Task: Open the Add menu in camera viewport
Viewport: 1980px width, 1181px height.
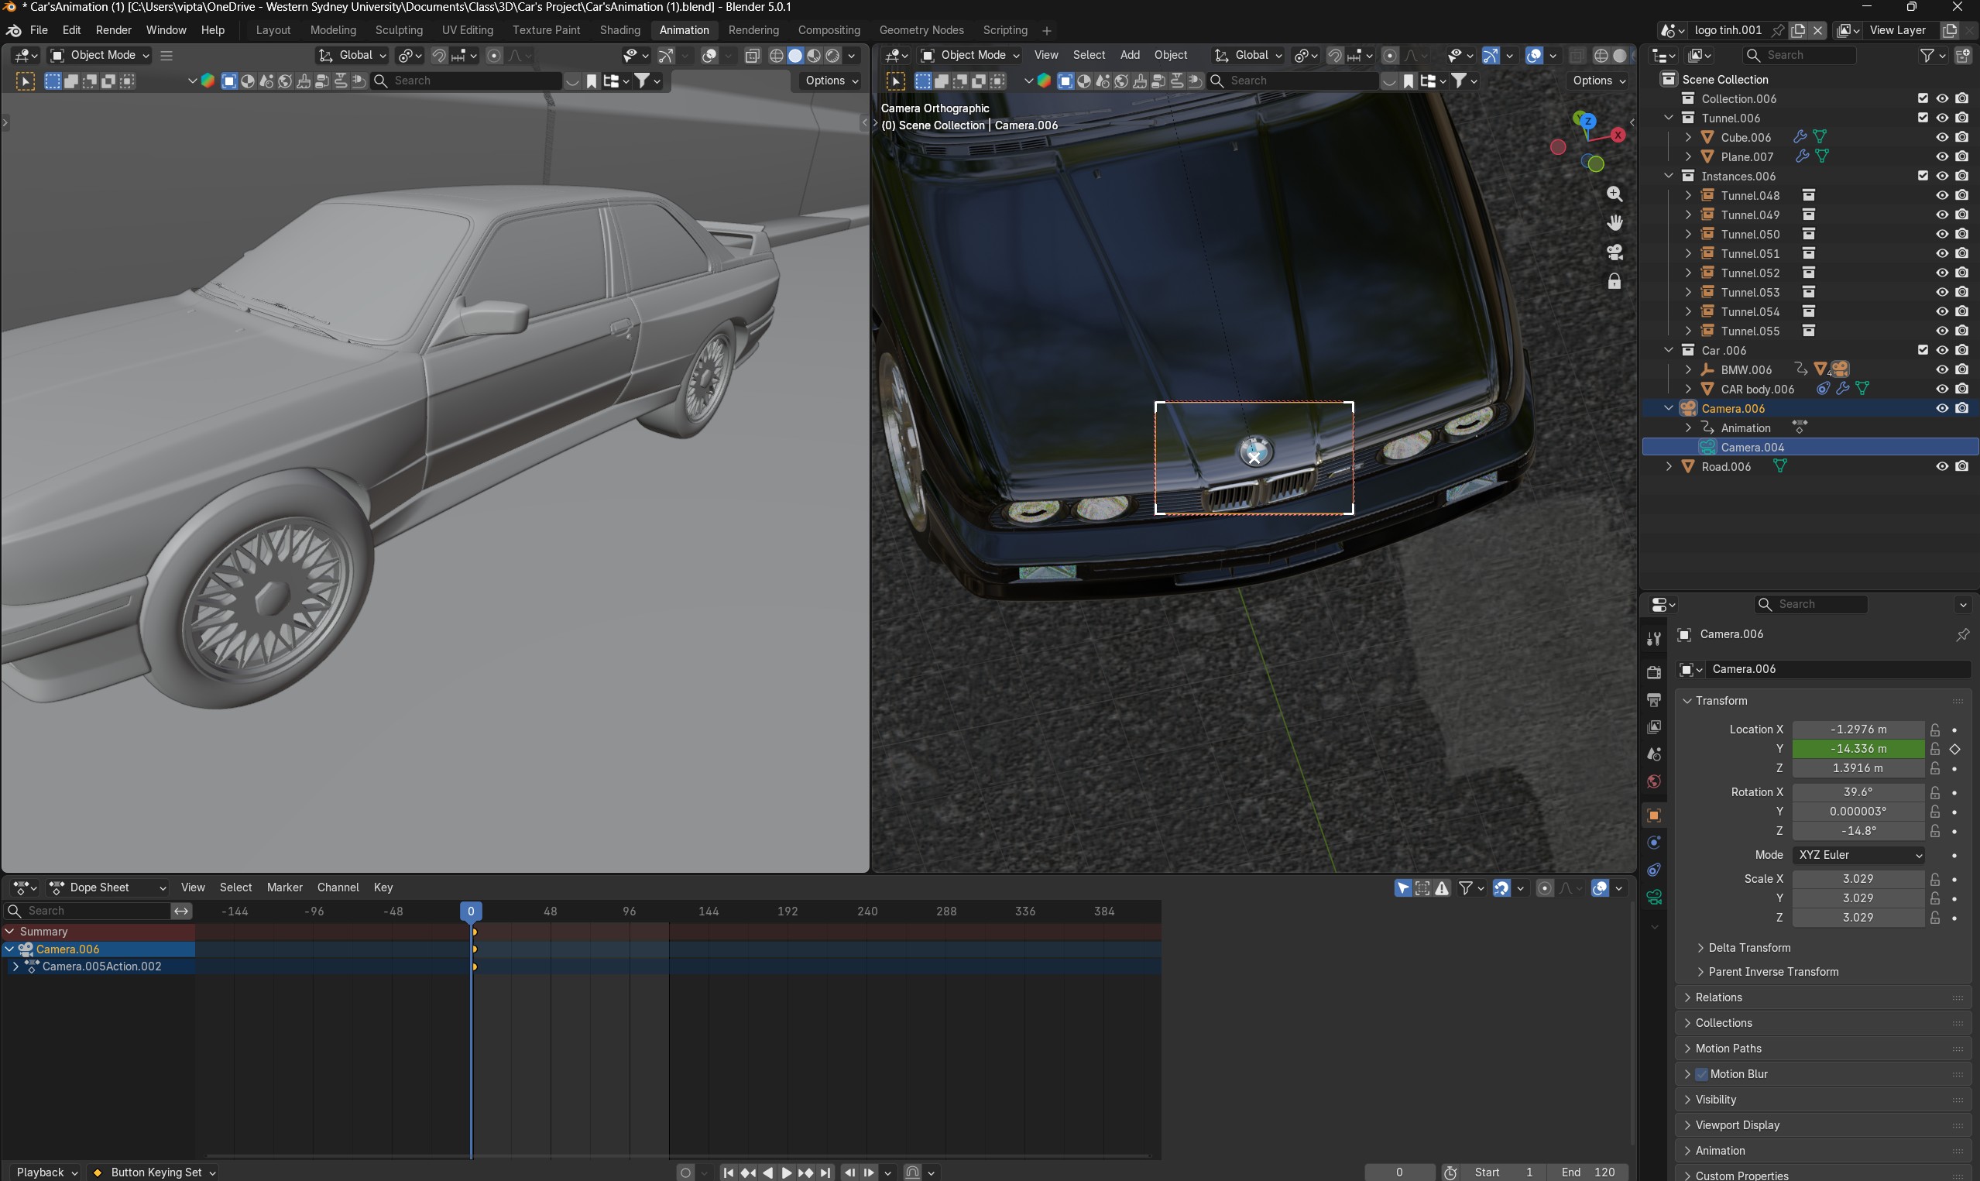Action: 1130,55
